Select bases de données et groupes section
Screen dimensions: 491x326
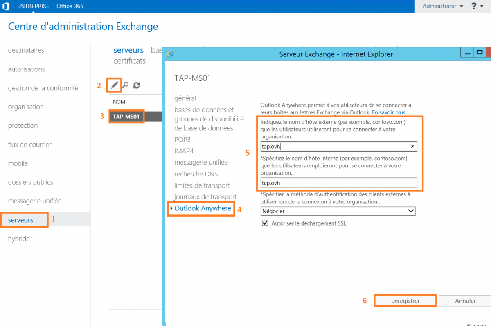[209, 119]
